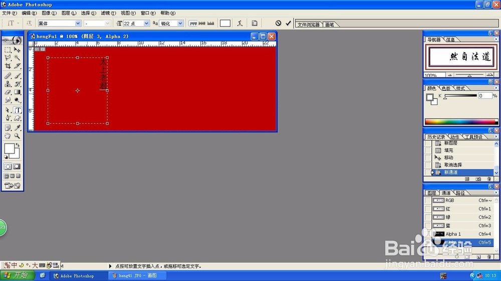501x281 pixels.
Task: Select the Eraser tool
Action: coord(8,92)
